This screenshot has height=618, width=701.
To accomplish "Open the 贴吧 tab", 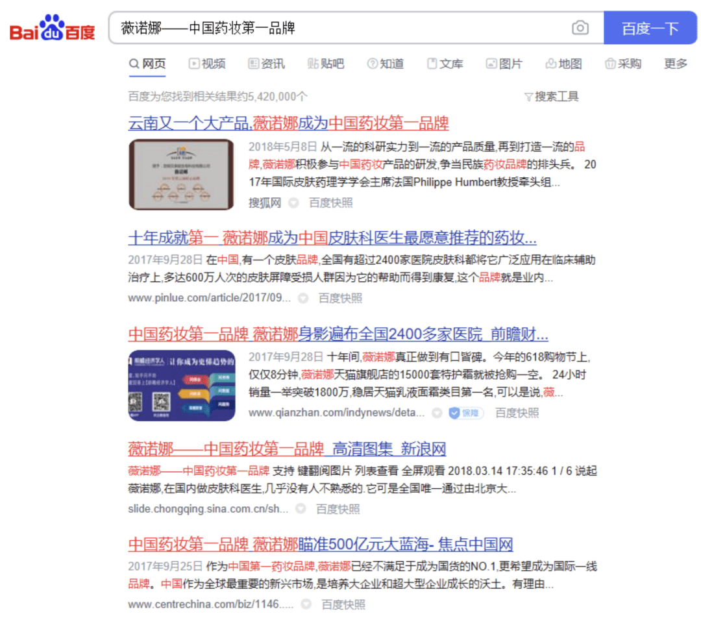I will point(326,64).
